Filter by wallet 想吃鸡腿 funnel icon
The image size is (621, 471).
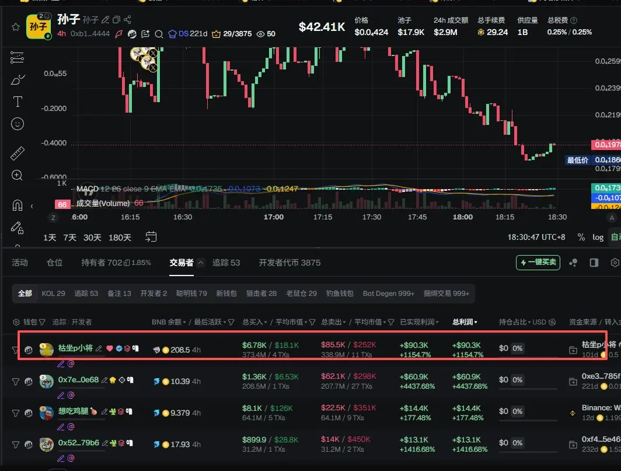[x=15, y=413]
